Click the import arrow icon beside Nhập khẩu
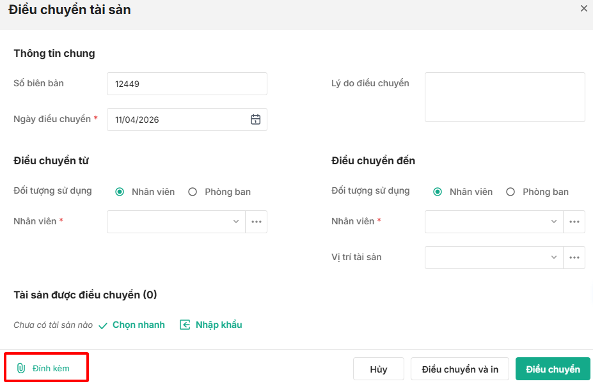The width and height of the screenshot is (593, 386). [185, 325]
